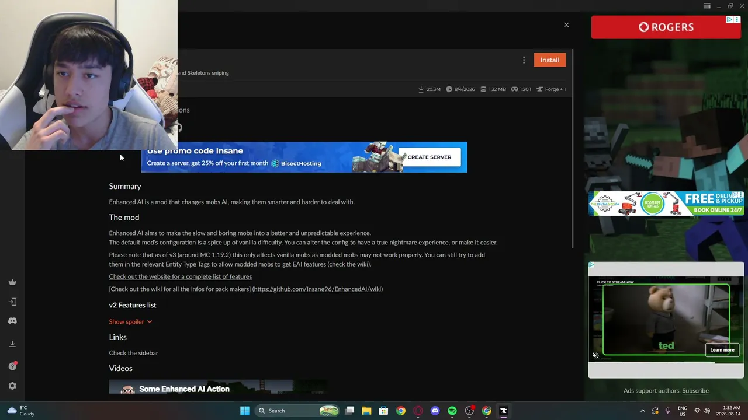Click the "v2 Features list" heading

pyautogui.click(x=133, y=305)
